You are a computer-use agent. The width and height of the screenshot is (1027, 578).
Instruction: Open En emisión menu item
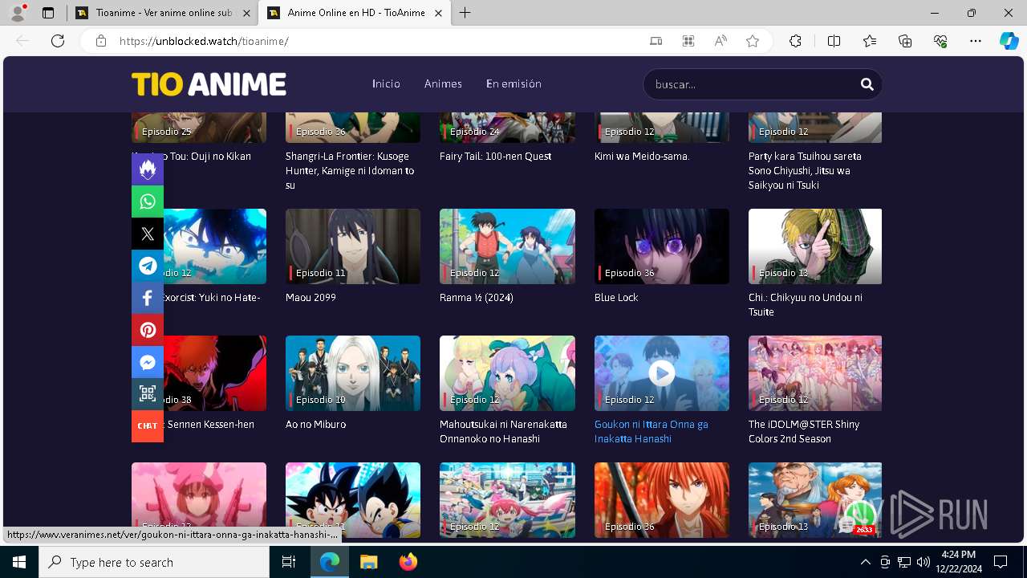coord(513,83)
